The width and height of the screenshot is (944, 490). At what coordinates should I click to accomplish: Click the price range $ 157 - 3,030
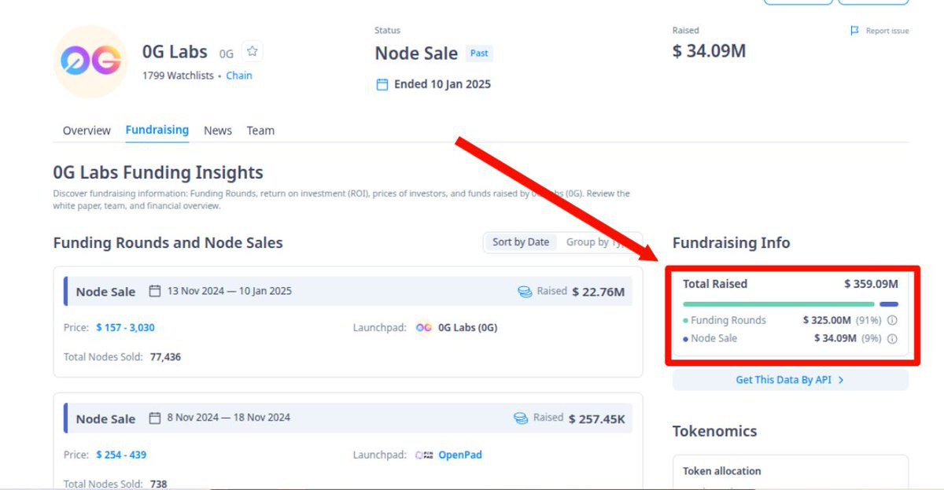[x=125, y=328]
